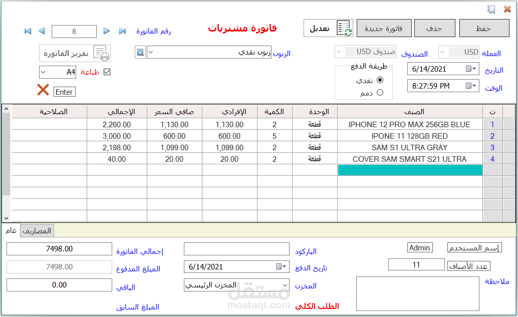Select the IPONE 11 128GB RED item
518x317 pixels.
tap(409, 136)
